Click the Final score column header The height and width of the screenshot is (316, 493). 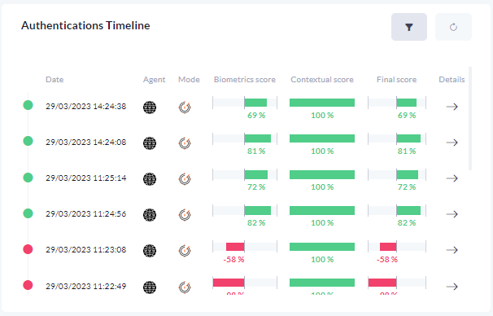(396, 80)
